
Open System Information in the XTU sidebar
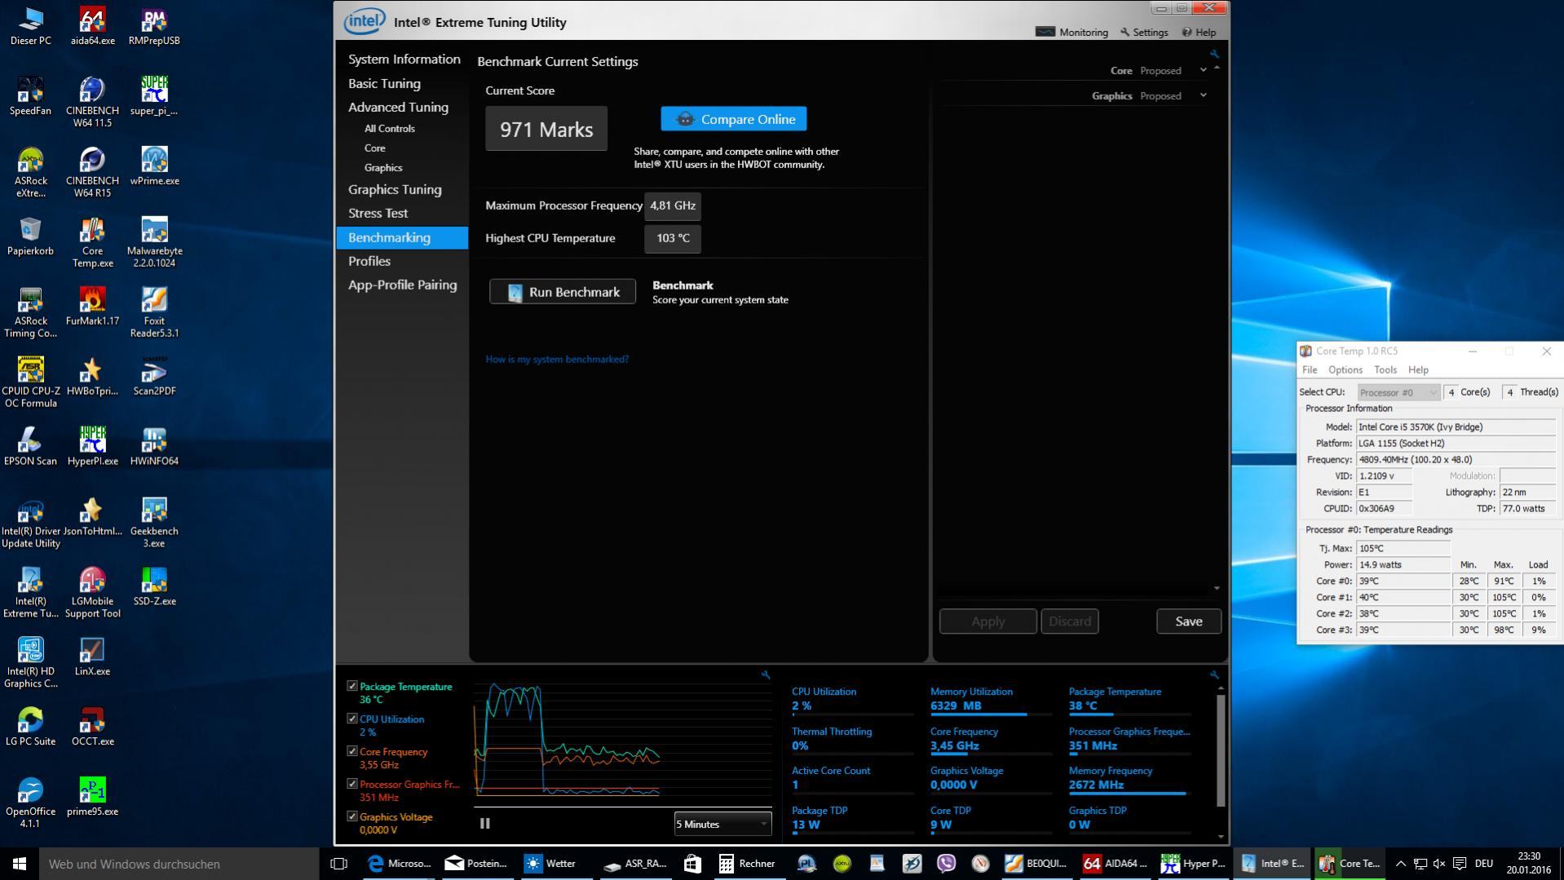pos(404,60)
